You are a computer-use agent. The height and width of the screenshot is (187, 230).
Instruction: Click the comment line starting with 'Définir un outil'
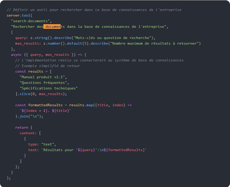click(x=94, y=10)
